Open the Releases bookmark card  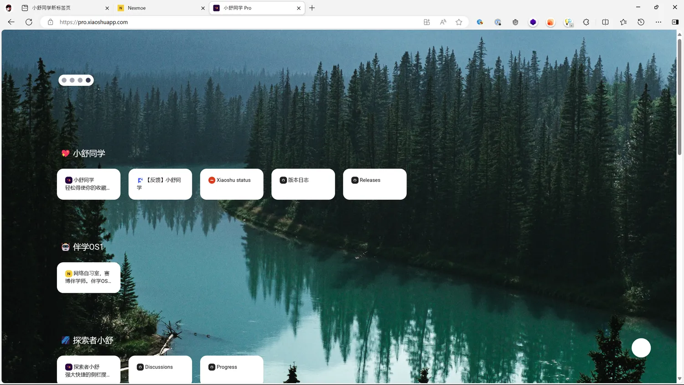[374, 184]
